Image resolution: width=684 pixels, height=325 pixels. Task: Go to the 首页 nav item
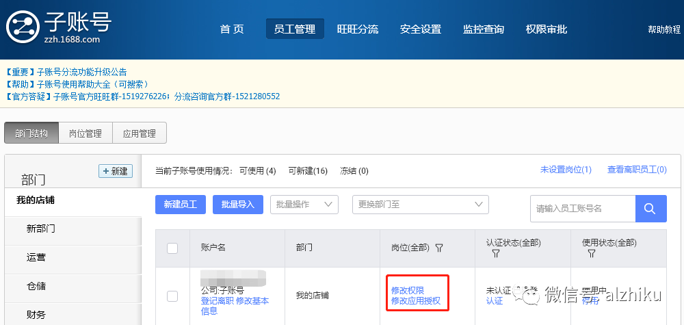click(232, 29)
